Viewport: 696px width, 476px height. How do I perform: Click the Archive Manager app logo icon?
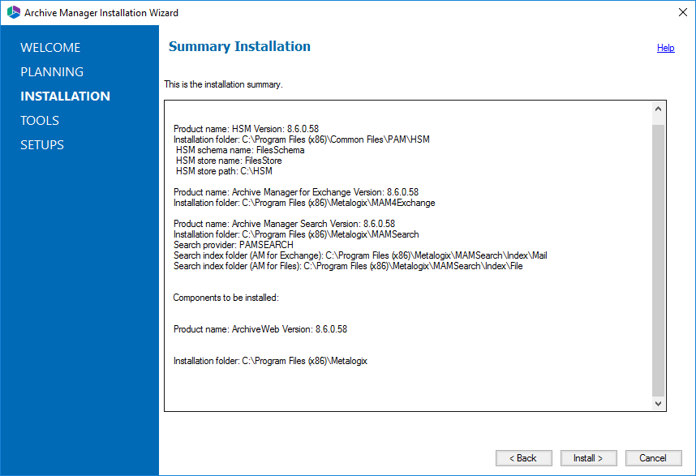pyautogui.click(x=14, y=12)
